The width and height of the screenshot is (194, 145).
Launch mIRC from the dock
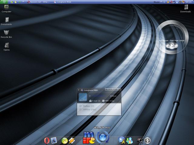coord(89,138)
